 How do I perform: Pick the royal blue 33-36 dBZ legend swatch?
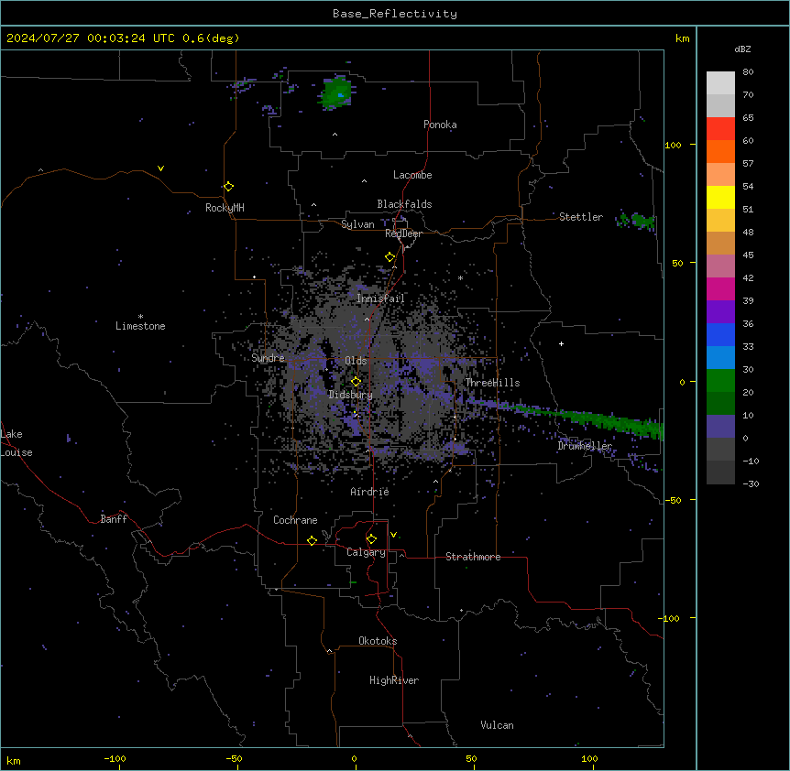[720, 334]
